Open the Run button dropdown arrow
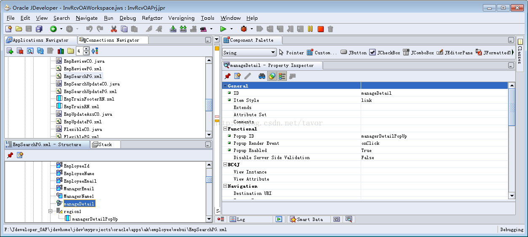 click(x=231, y=29)
